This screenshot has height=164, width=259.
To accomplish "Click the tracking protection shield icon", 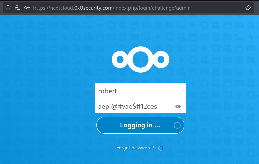I will point(8,8).
